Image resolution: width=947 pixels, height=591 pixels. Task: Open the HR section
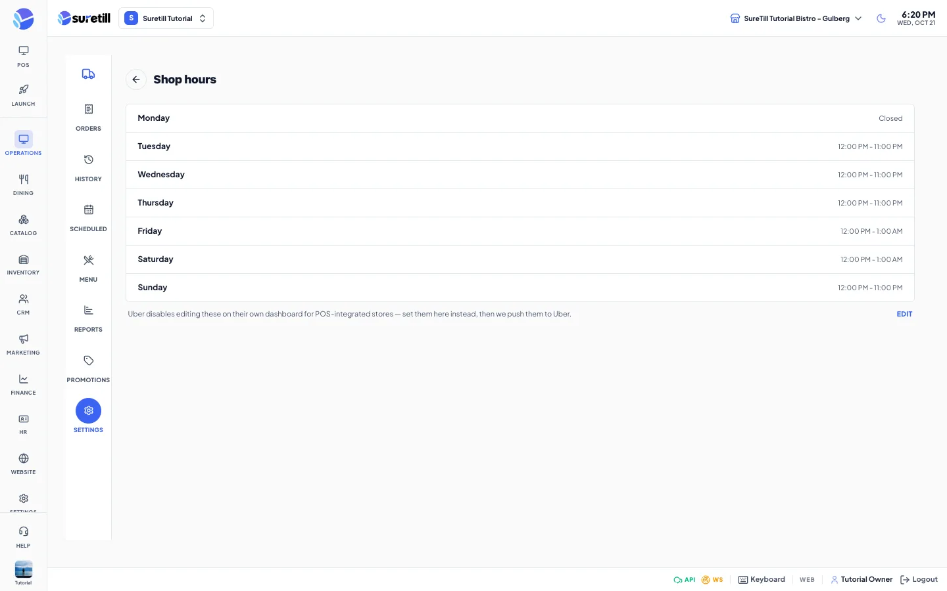point(23,424)
